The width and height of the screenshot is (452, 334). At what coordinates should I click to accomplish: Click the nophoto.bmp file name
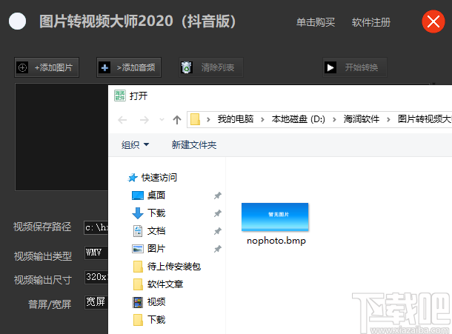pos(276,241)
